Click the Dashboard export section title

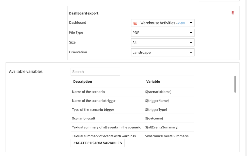[84, 13]
